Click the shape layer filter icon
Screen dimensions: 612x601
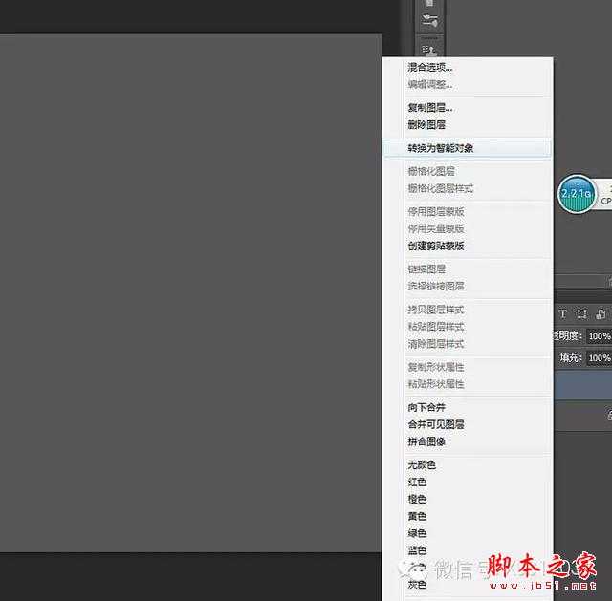581,314
